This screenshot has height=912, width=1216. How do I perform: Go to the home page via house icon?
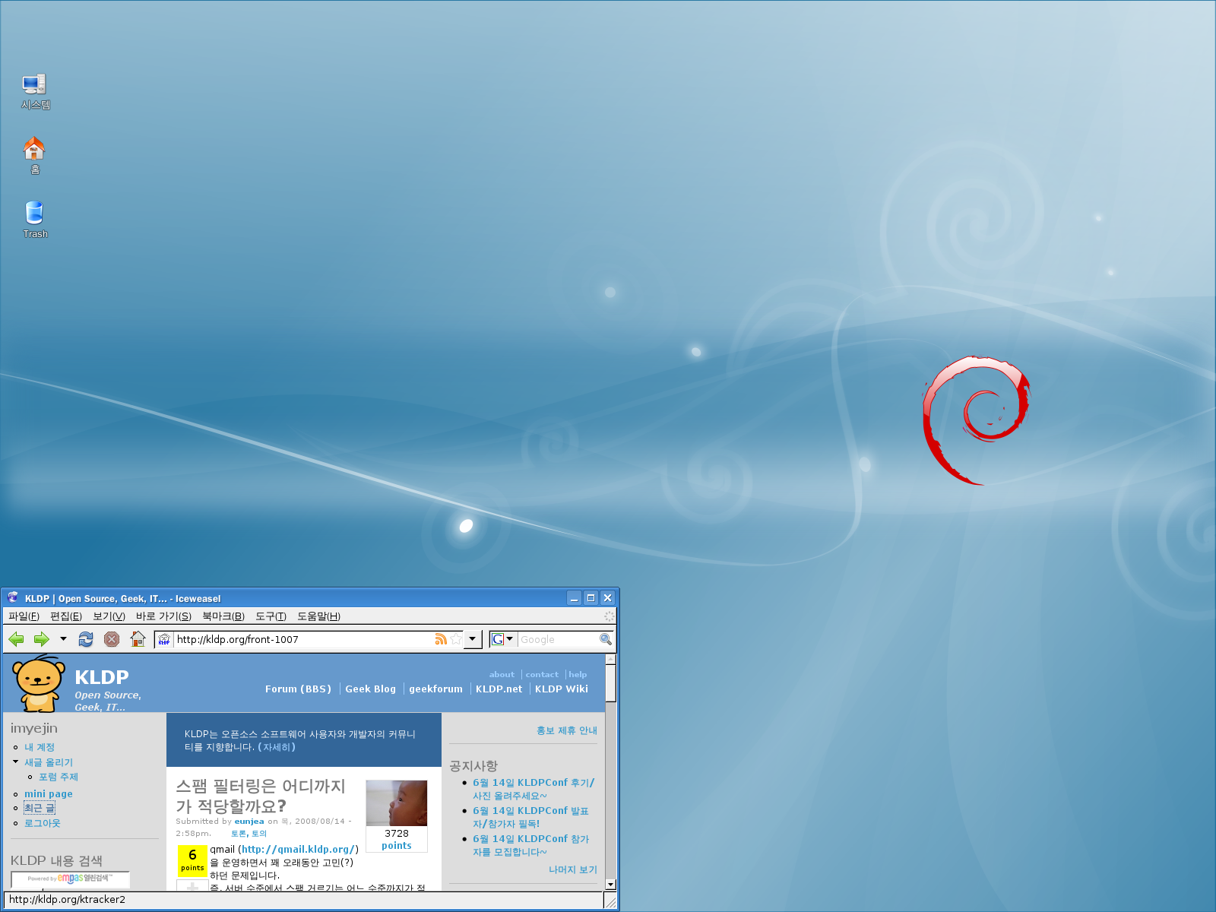pyautogui.click(x=138, y=639)
